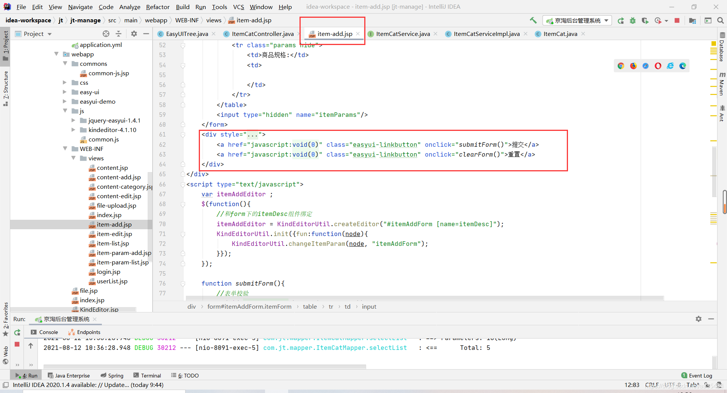Rerun the application from the top toolbar
The image size is (727, 393).
point(621,21)
